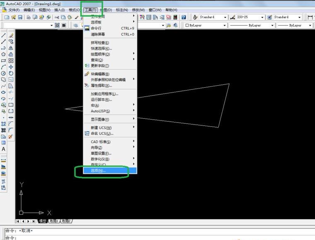Click the Table Style icon
315x240 pixels.
(269, 17)
